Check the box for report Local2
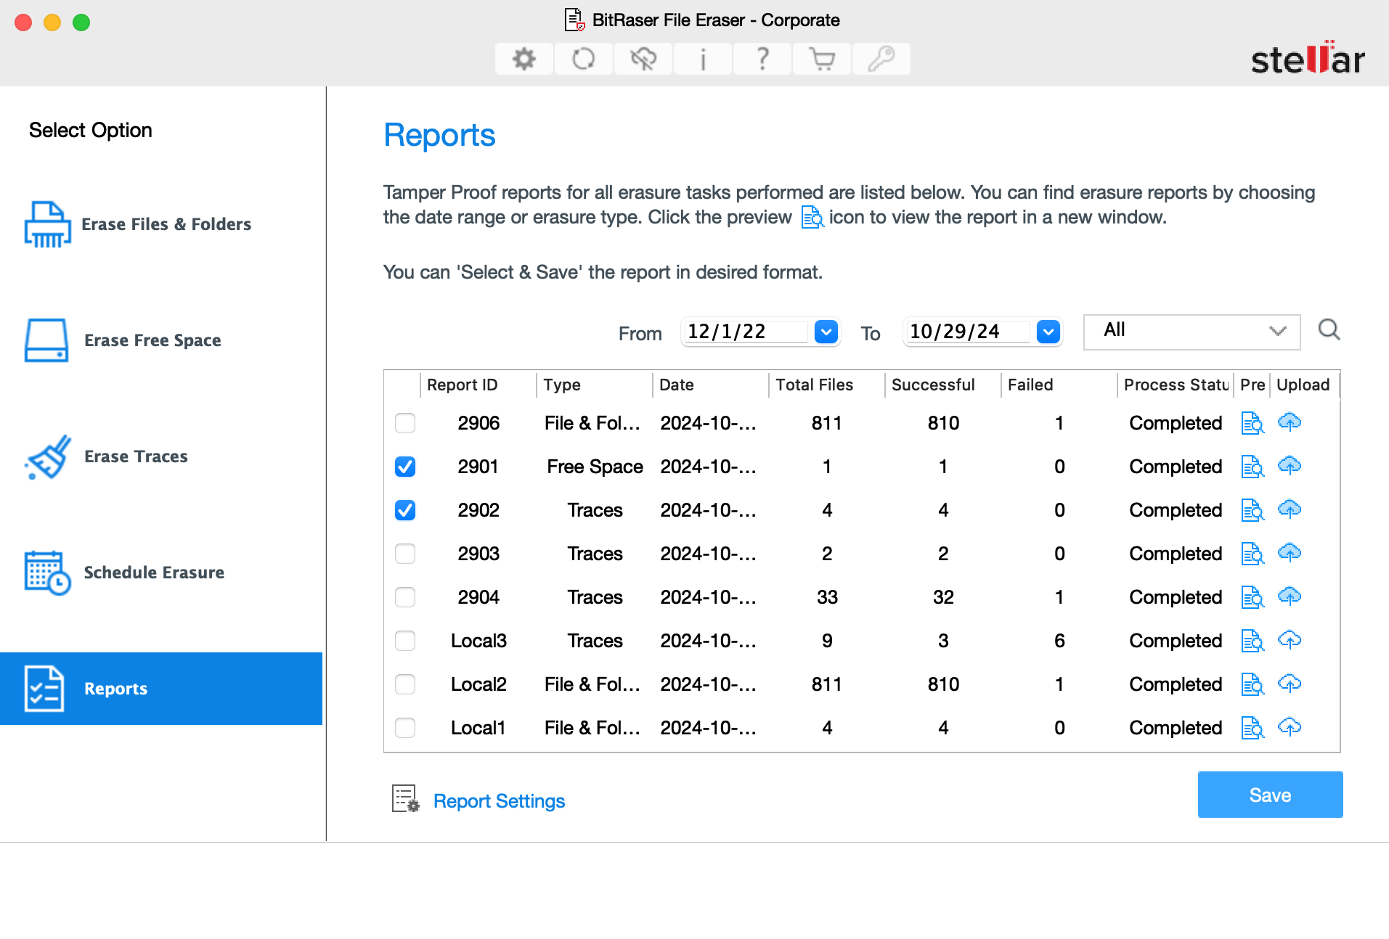 (x=405, y=684)
